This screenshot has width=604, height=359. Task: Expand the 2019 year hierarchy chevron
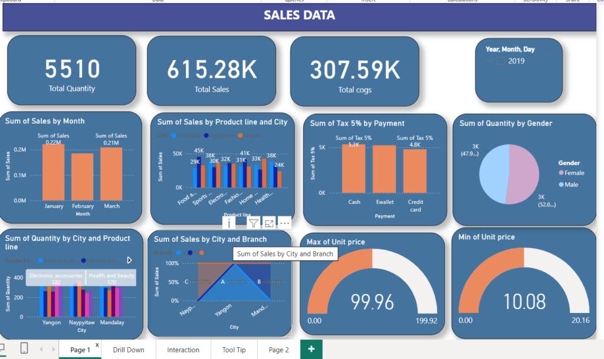[489, 61]
